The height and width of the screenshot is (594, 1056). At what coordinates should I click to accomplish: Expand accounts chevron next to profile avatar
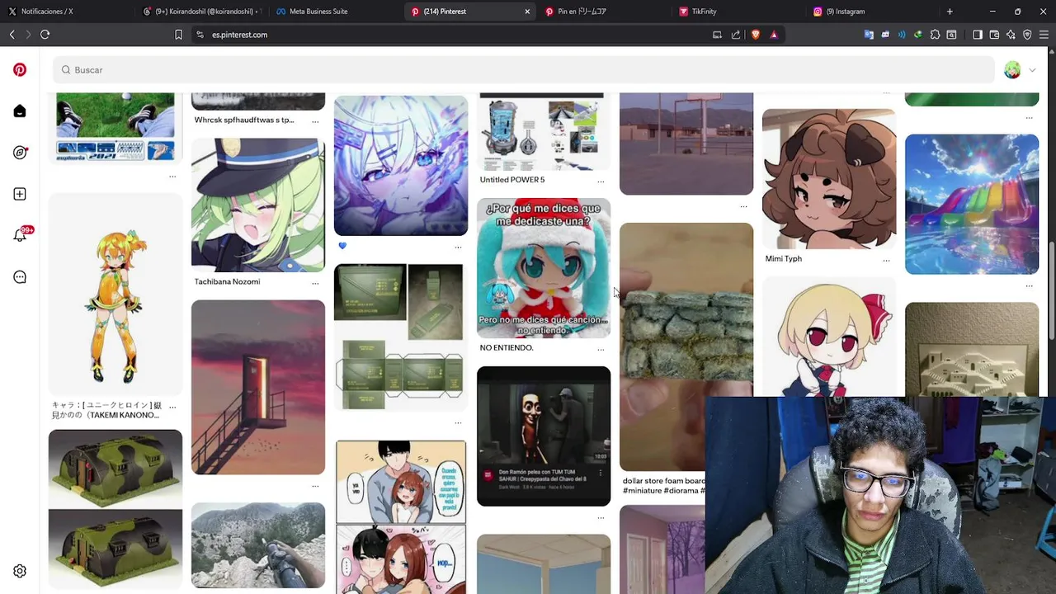click(x=1032, y=70)
